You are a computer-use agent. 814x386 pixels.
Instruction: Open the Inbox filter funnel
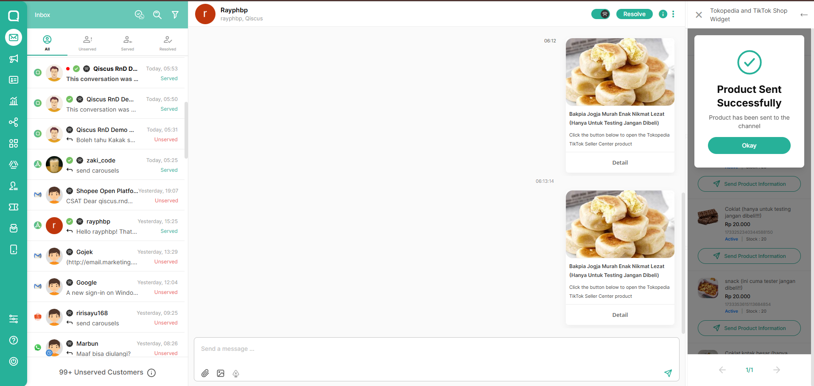point(175,15)
